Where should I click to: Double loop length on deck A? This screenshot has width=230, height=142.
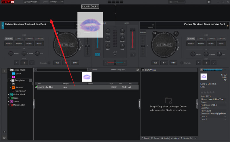(x=32, y=63)
